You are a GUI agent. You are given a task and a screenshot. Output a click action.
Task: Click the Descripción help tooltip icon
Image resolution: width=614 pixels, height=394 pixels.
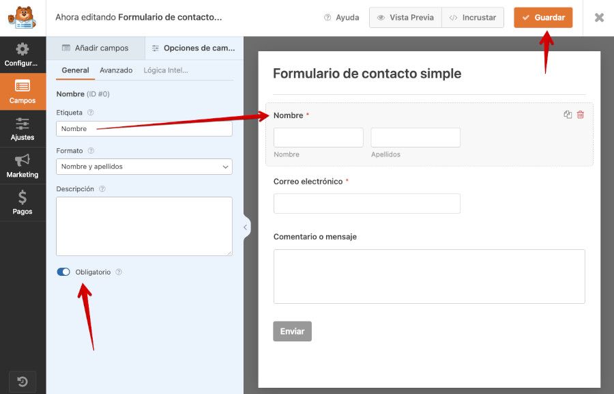[102, 189]
